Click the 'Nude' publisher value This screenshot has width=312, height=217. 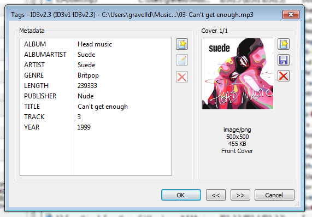pyautogui.click(x=86, y=96)
